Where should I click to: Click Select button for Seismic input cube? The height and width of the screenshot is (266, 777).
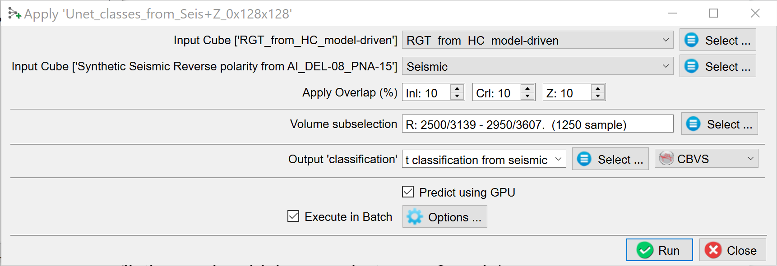click(717, 67)
